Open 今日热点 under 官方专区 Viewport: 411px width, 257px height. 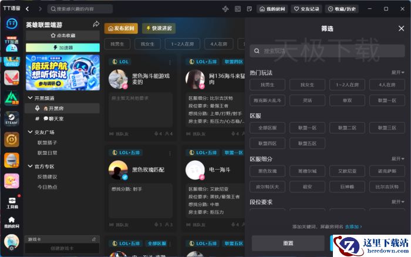[x=47, y=187]
